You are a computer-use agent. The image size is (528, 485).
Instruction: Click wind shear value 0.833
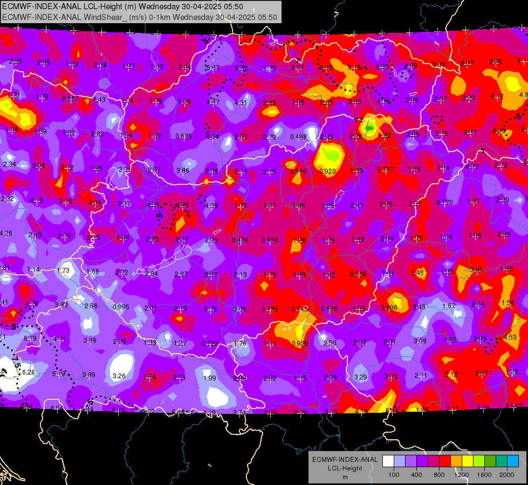[270, 240]
